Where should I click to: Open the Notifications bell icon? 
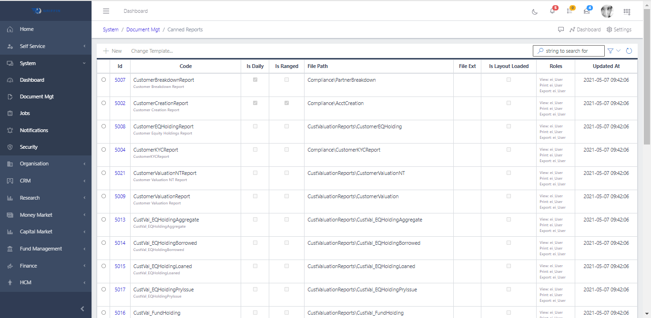(552, 10)
